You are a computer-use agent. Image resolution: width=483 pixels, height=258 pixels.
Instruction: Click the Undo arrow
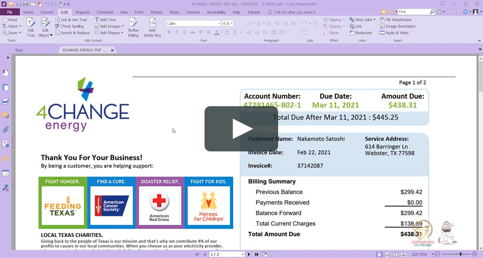click(46, 4)
